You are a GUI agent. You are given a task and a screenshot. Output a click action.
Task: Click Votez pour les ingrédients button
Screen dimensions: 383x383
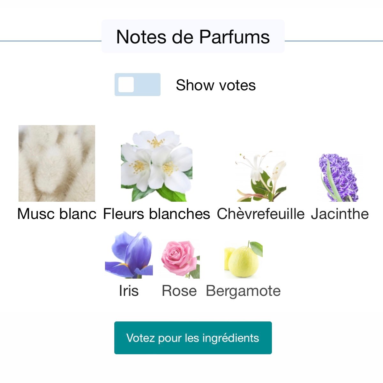(x=193, y=338)
